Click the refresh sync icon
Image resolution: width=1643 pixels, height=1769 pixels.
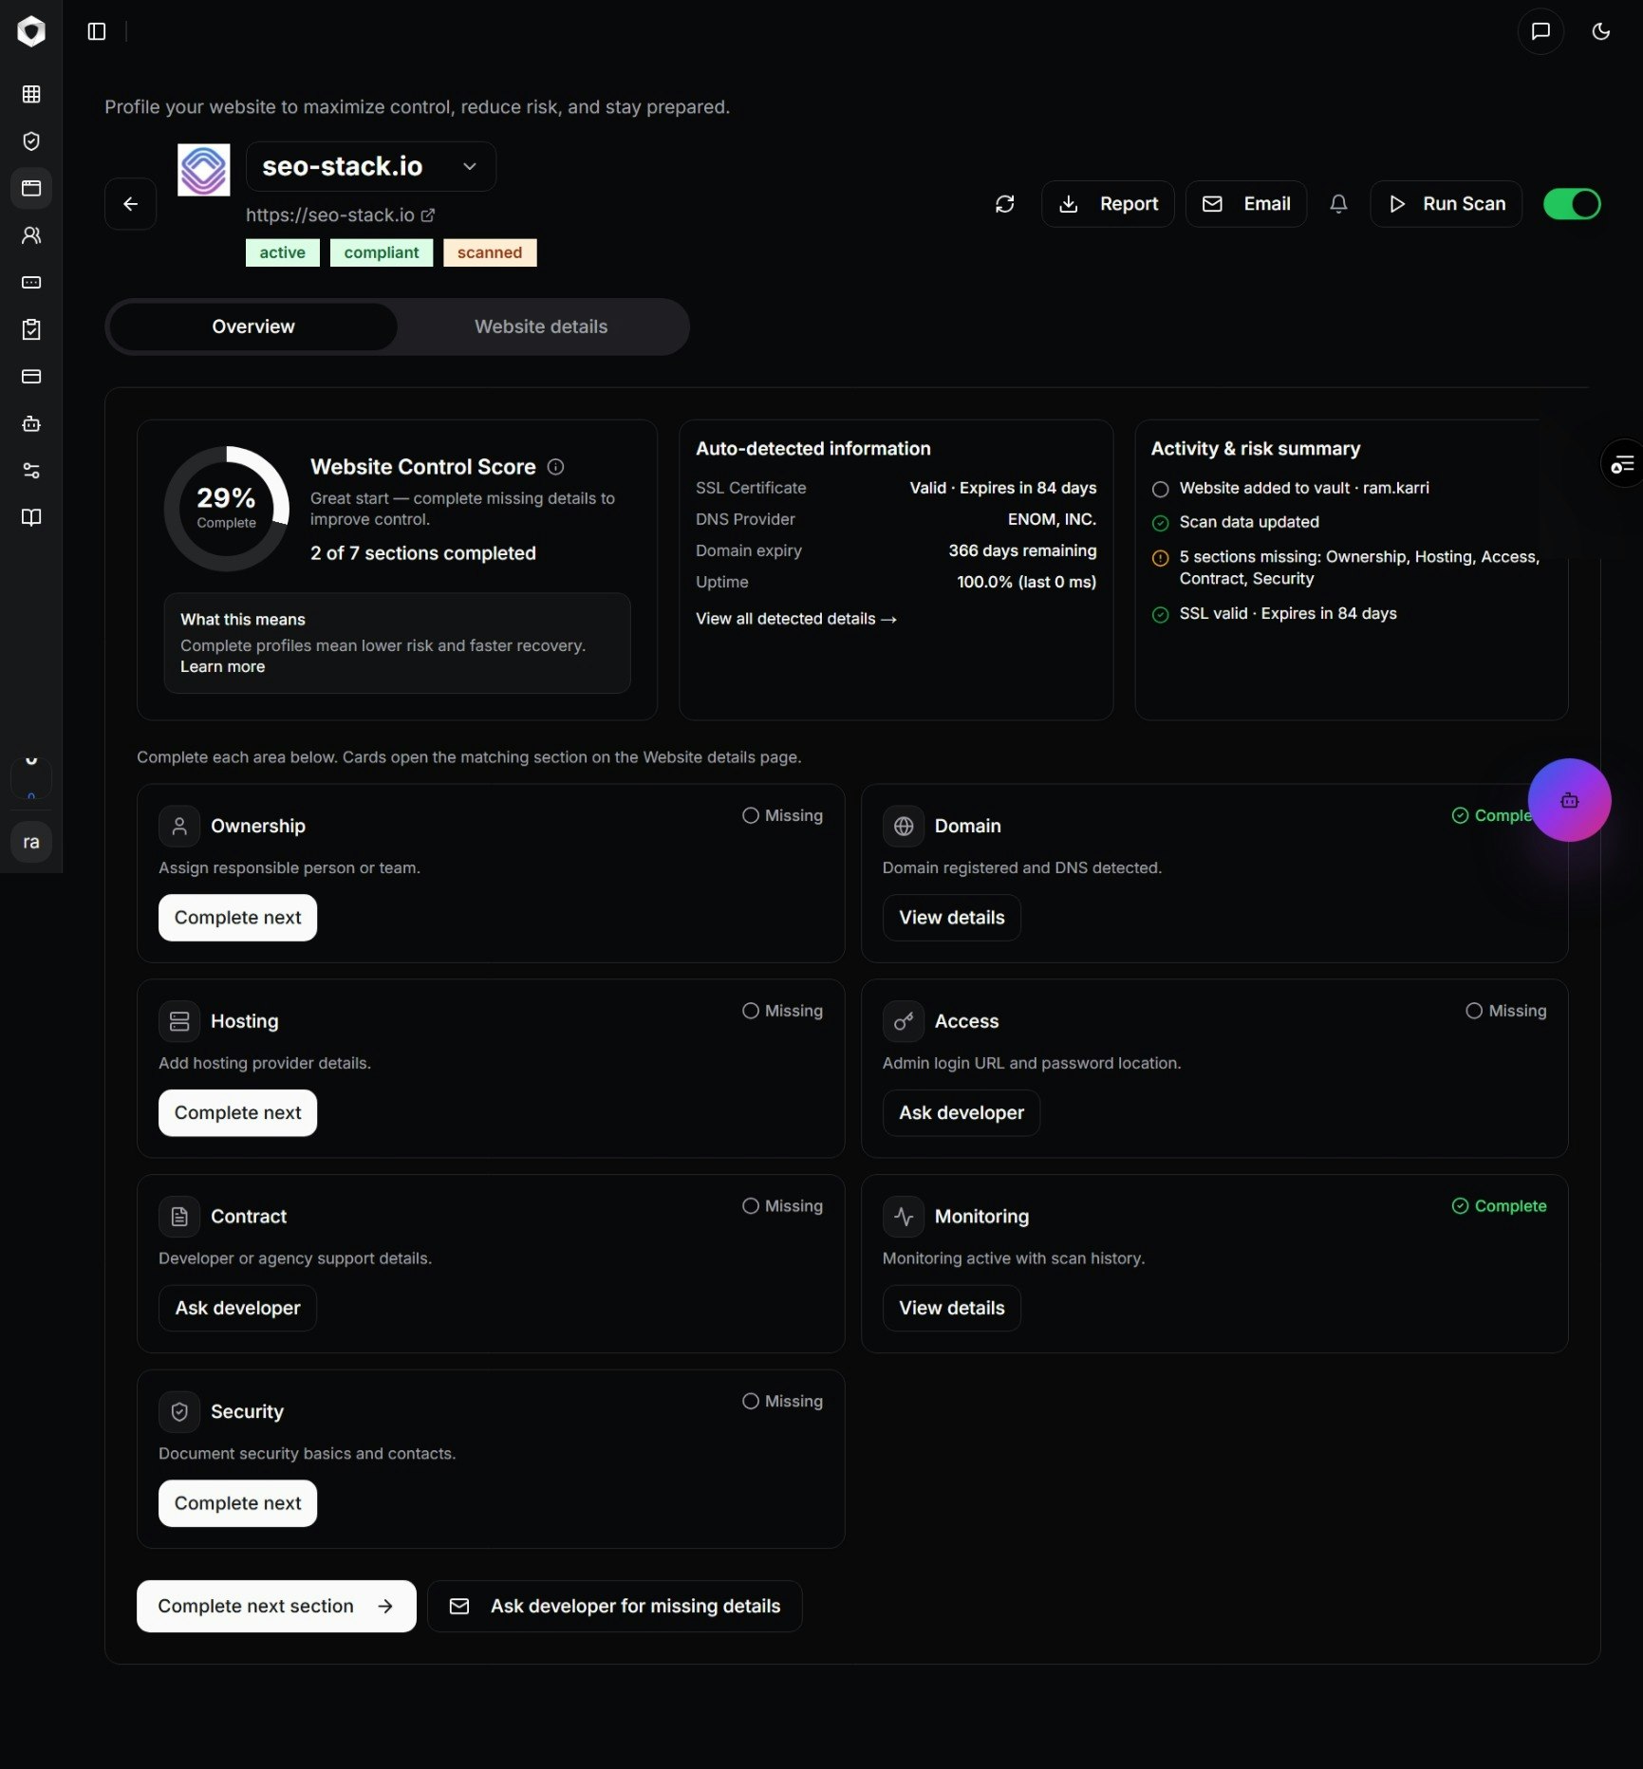coord(1004,204)
